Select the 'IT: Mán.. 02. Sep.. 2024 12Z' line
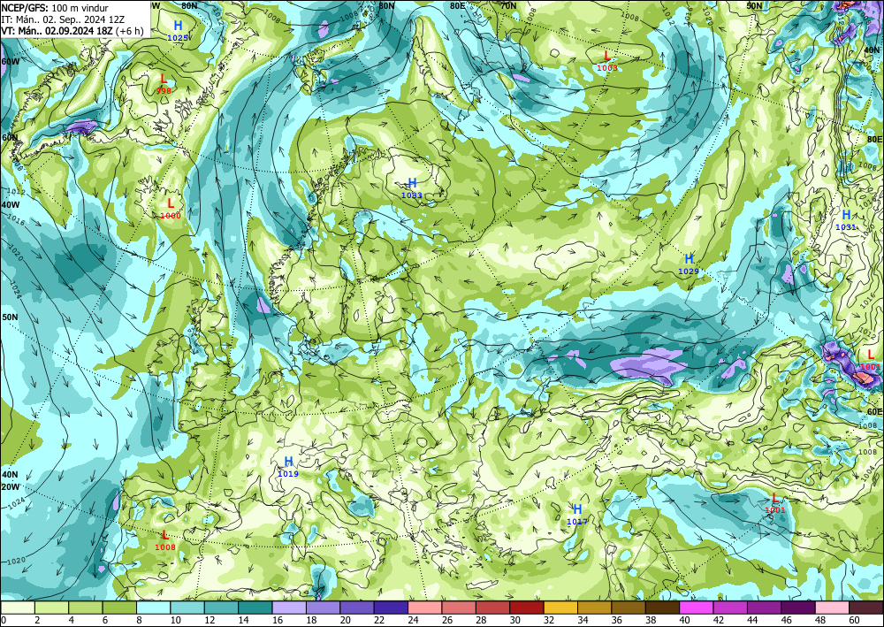The height and width of the screenshot is (627, 884). click(63, 19)
